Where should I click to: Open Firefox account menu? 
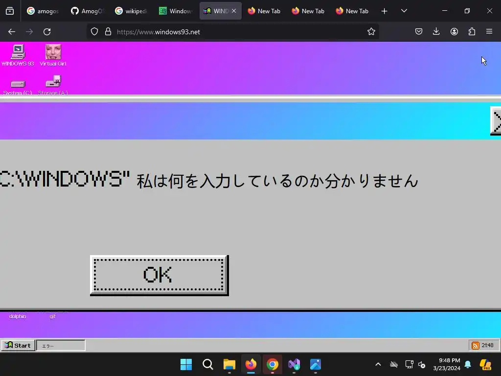(x=454, y=32)
